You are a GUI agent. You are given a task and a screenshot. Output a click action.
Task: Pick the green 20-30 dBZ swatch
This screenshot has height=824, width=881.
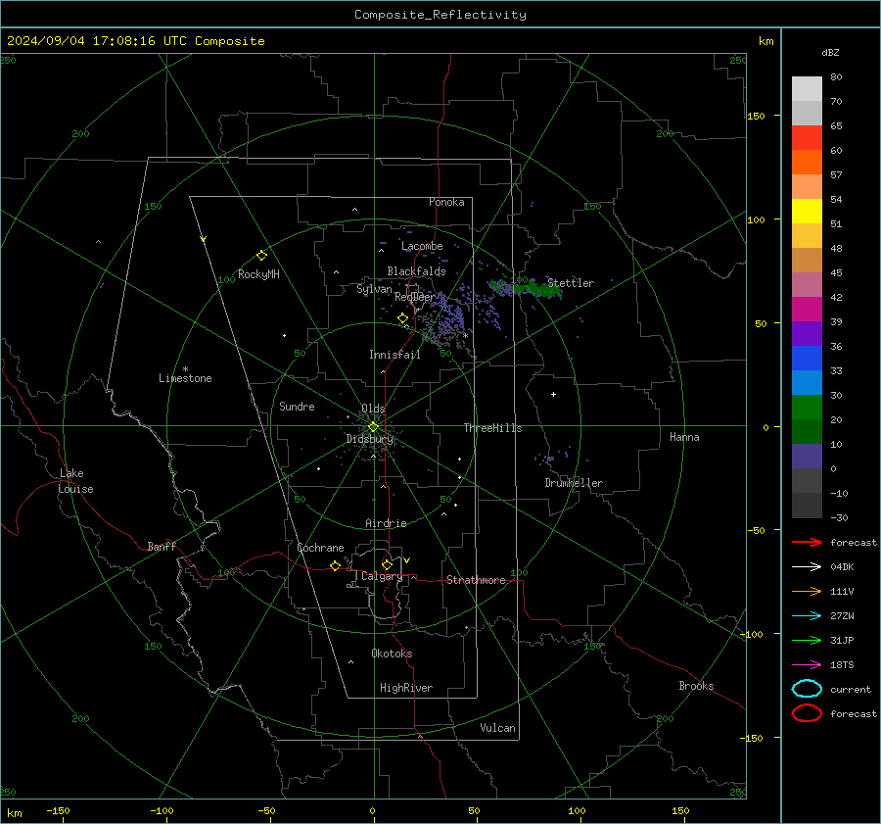click(807, 408)
